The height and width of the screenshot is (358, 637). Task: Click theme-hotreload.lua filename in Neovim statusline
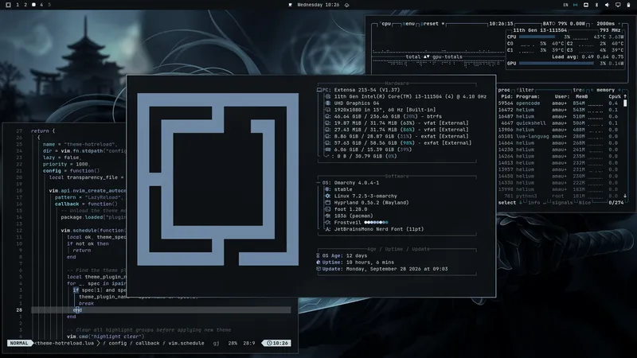point(65,343)
